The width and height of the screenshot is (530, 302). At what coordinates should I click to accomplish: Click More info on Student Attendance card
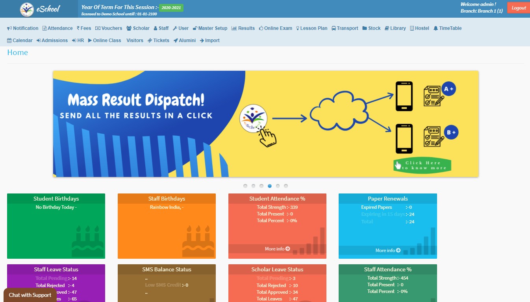[277, 249]
